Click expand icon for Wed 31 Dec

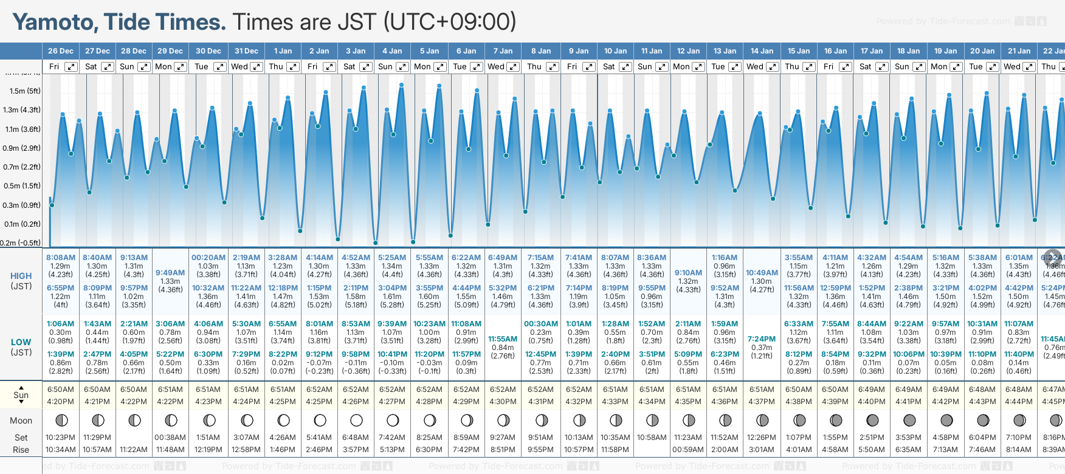[x=257, y=67]
